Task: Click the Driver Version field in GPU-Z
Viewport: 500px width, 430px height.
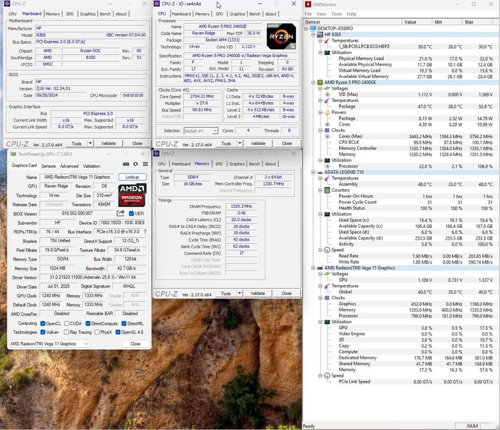Action: [93, 277]
